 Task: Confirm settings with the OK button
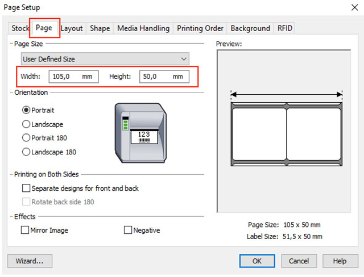[x=257, y=261]
